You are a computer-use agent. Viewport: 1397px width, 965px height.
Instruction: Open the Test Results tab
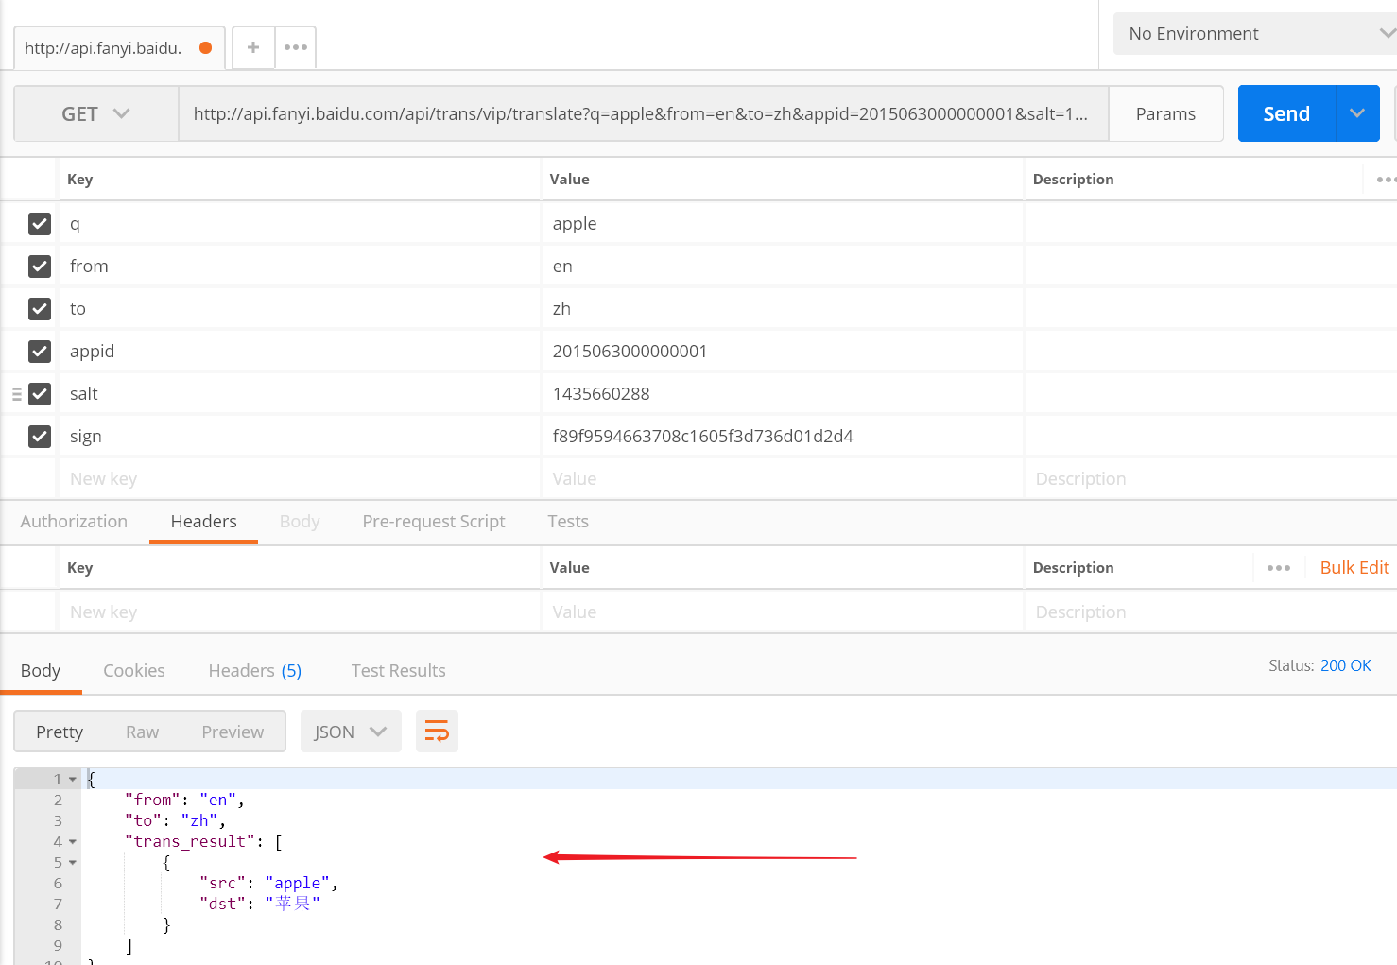click(398, 671)
